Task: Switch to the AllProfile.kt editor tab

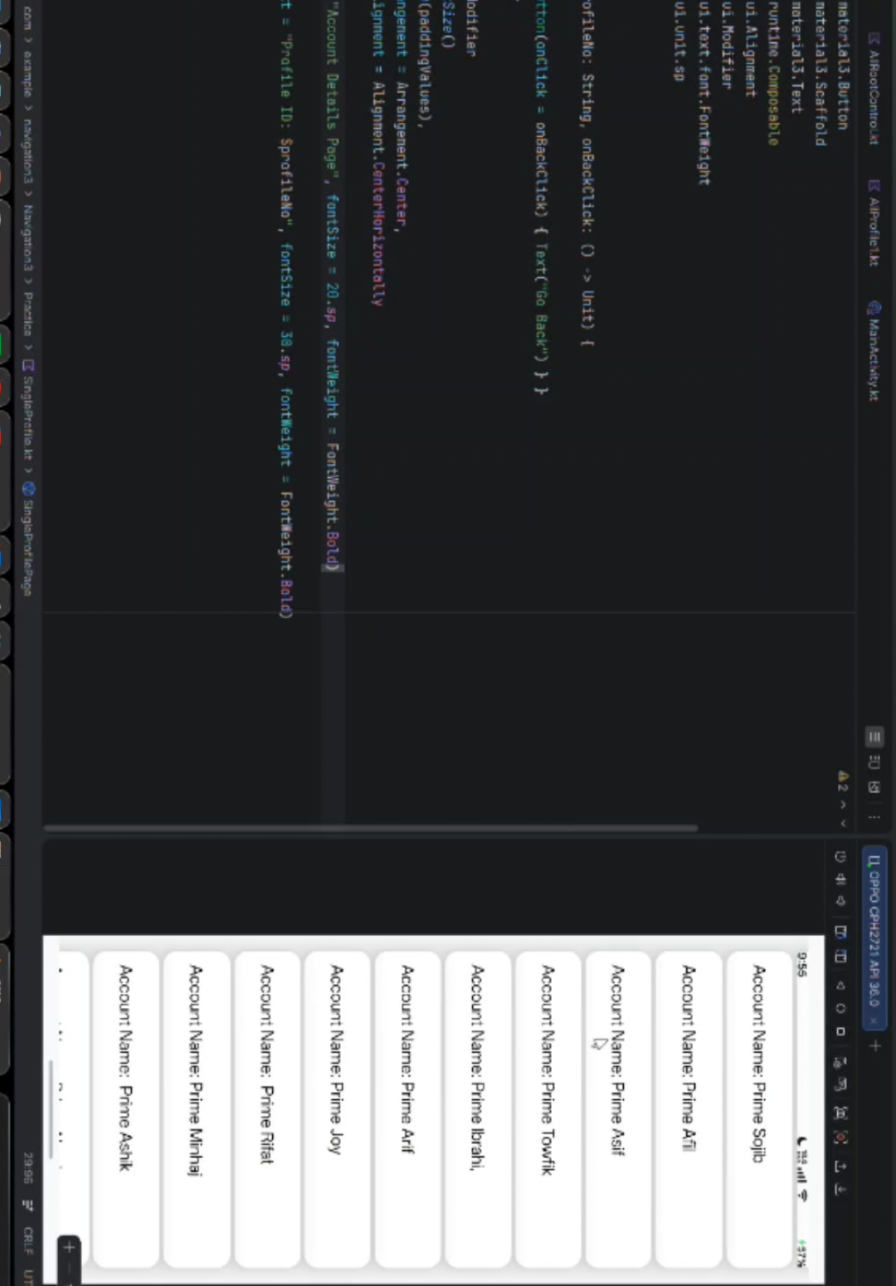Action: tap(874, 222)
